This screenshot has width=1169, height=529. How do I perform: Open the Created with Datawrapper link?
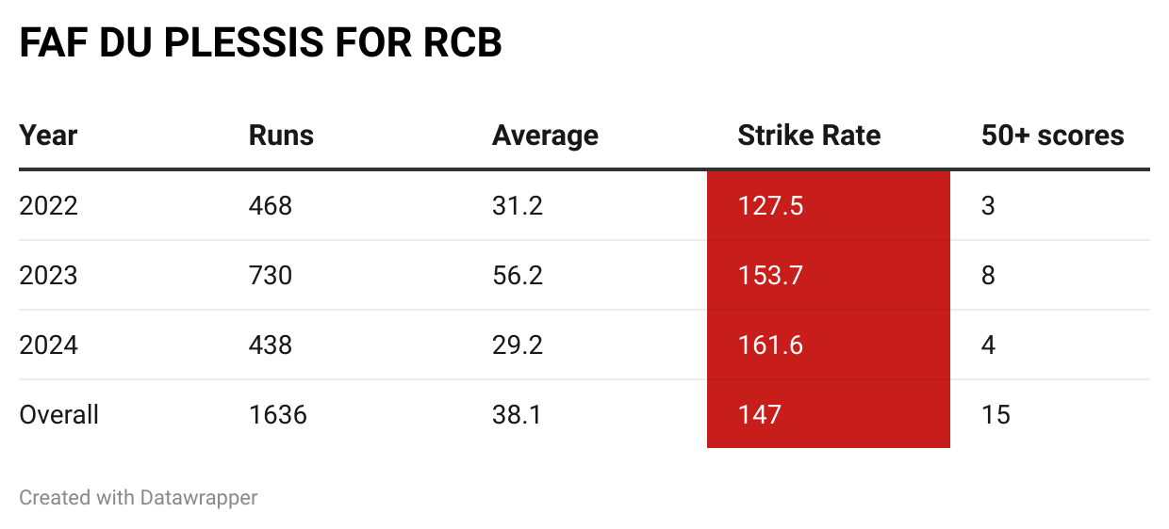click(139, 497)
